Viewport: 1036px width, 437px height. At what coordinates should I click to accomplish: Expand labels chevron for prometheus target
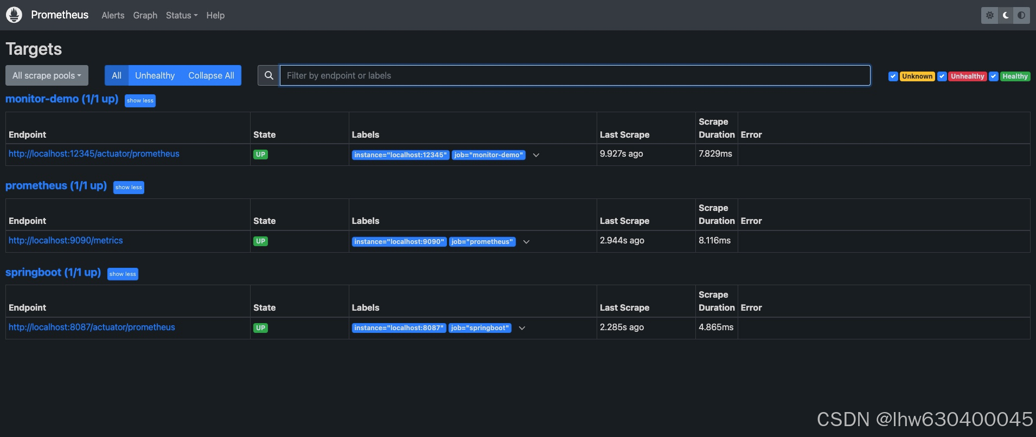[x=526, y=242]
